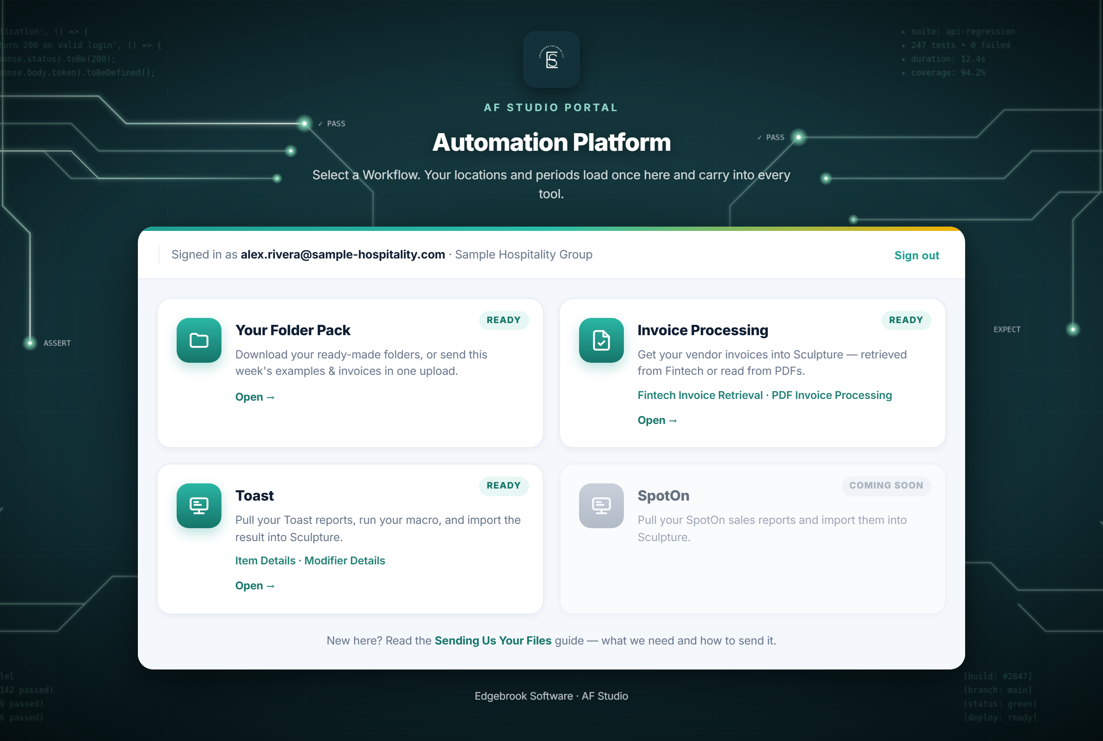Click the AF Studio logo icon
This screenshot has width=1103, height=741.
551,59
